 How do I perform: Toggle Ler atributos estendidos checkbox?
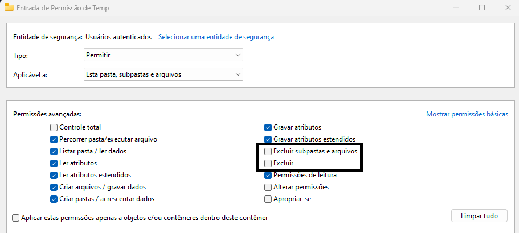click(x=54, y=175)
